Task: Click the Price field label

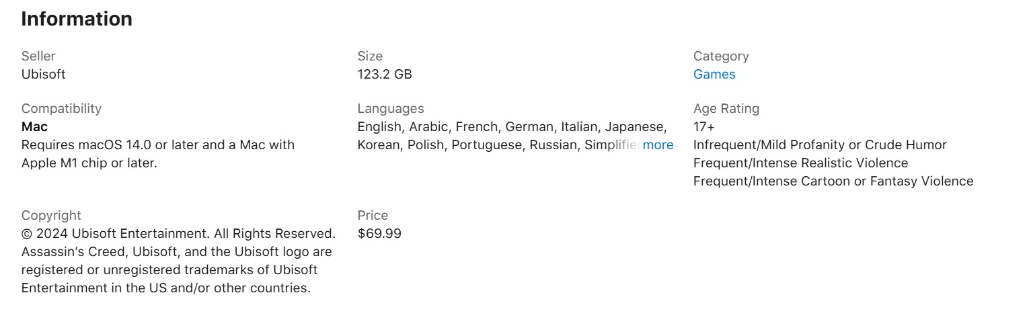Action: click(x=373, y=216)
